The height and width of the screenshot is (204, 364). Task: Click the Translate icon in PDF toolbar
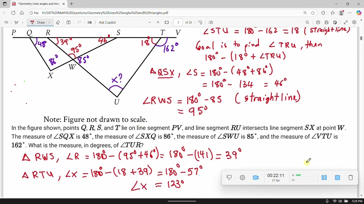tap(90, 22)
